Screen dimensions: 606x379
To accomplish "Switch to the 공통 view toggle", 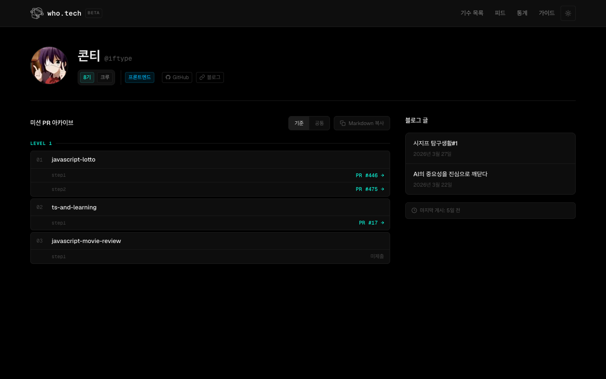I will pos(320,123).
